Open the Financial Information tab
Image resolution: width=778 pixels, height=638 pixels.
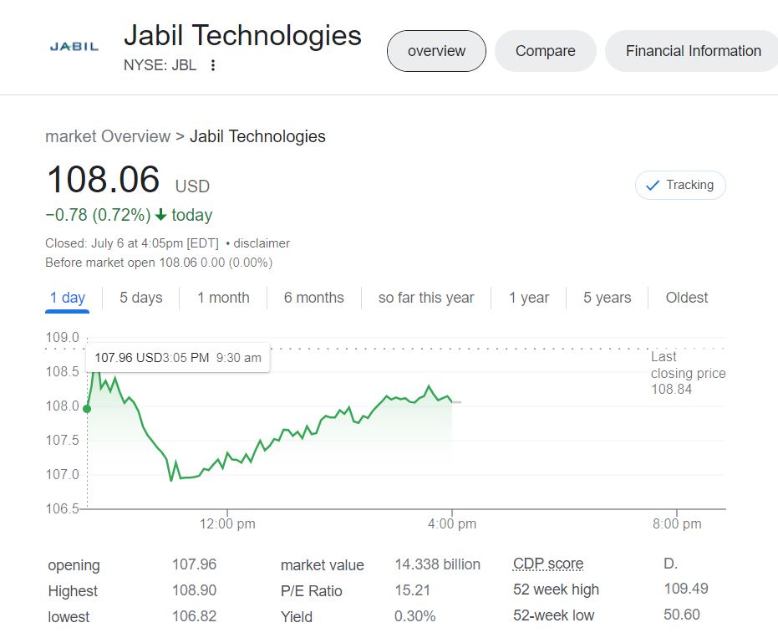(693, 51)
